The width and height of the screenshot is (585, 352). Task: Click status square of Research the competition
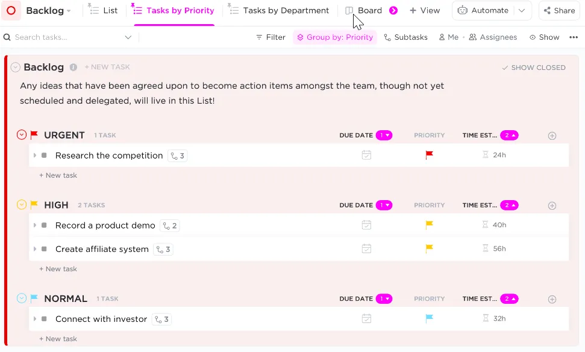pos(44,155)
